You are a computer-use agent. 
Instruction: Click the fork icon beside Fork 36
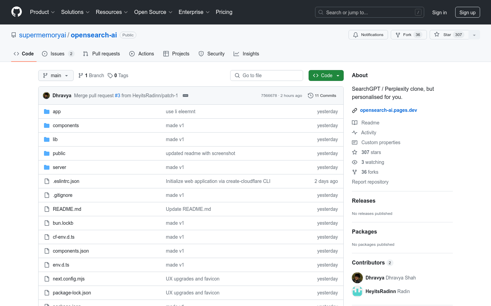pos(398,34)
